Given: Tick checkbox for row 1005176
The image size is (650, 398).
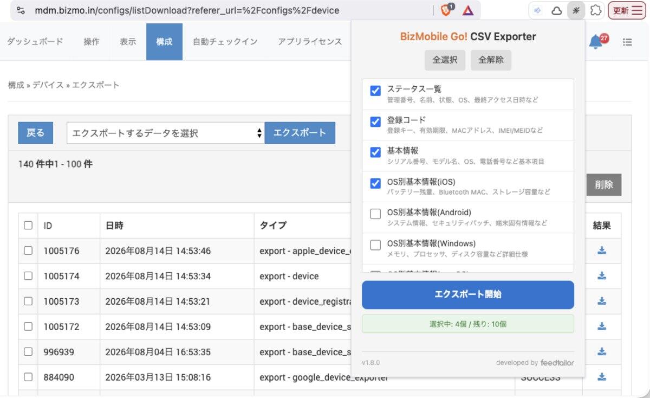Looking at the screenshot, I should tap(28, 251).
